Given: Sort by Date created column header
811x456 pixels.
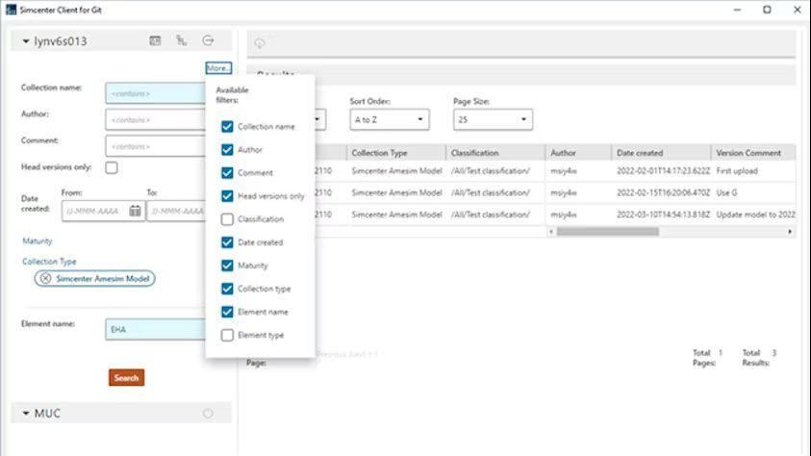Looking at the screenshot, I should pos(661,153).
